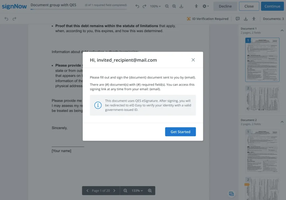Viewport: 286px width, 200px height.
Task: Select page 1 thumbnail of Document 1
Action: [262, 60]
